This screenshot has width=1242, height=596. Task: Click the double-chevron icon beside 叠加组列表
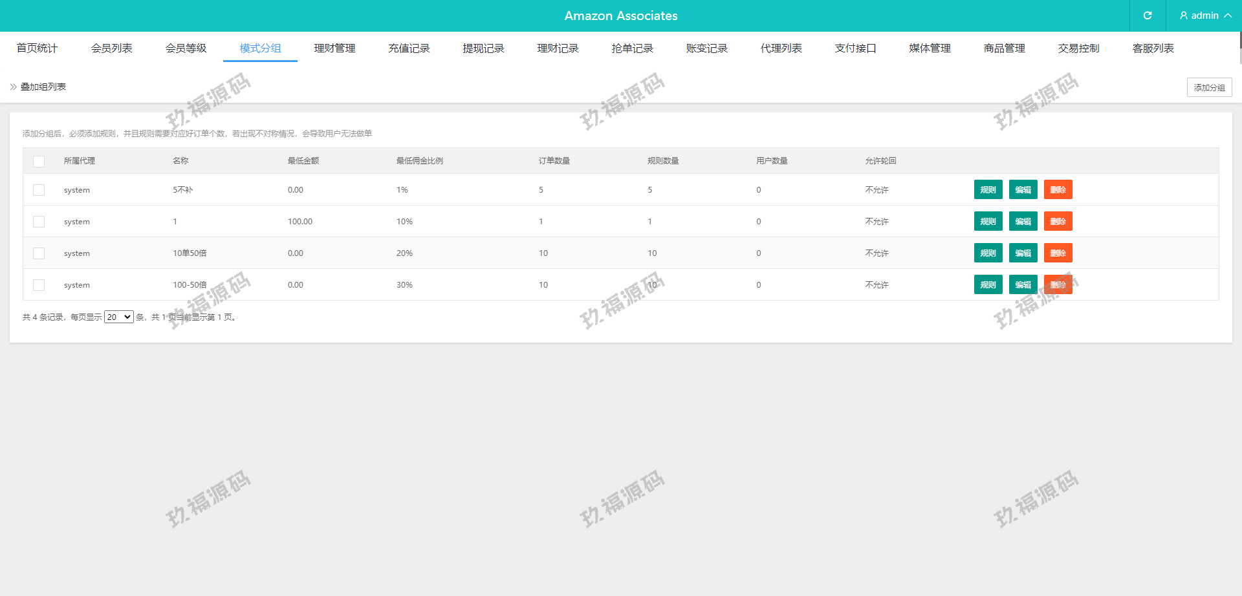coord(14,87)
